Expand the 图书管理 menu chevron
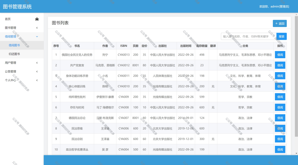The image size is (298, 165). 37,28
